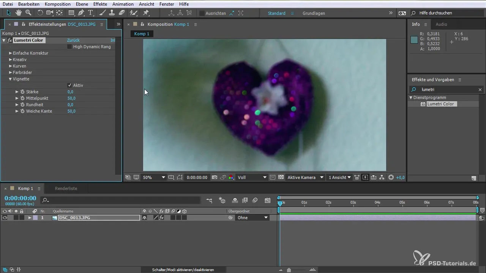
Task: Switch to the Audio tab
Action: [x=441, y=24]
